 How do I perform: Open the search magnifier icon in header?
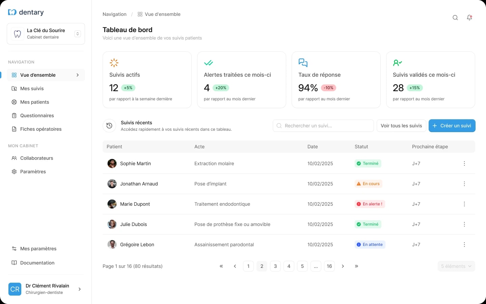click(x=455, y=18)
